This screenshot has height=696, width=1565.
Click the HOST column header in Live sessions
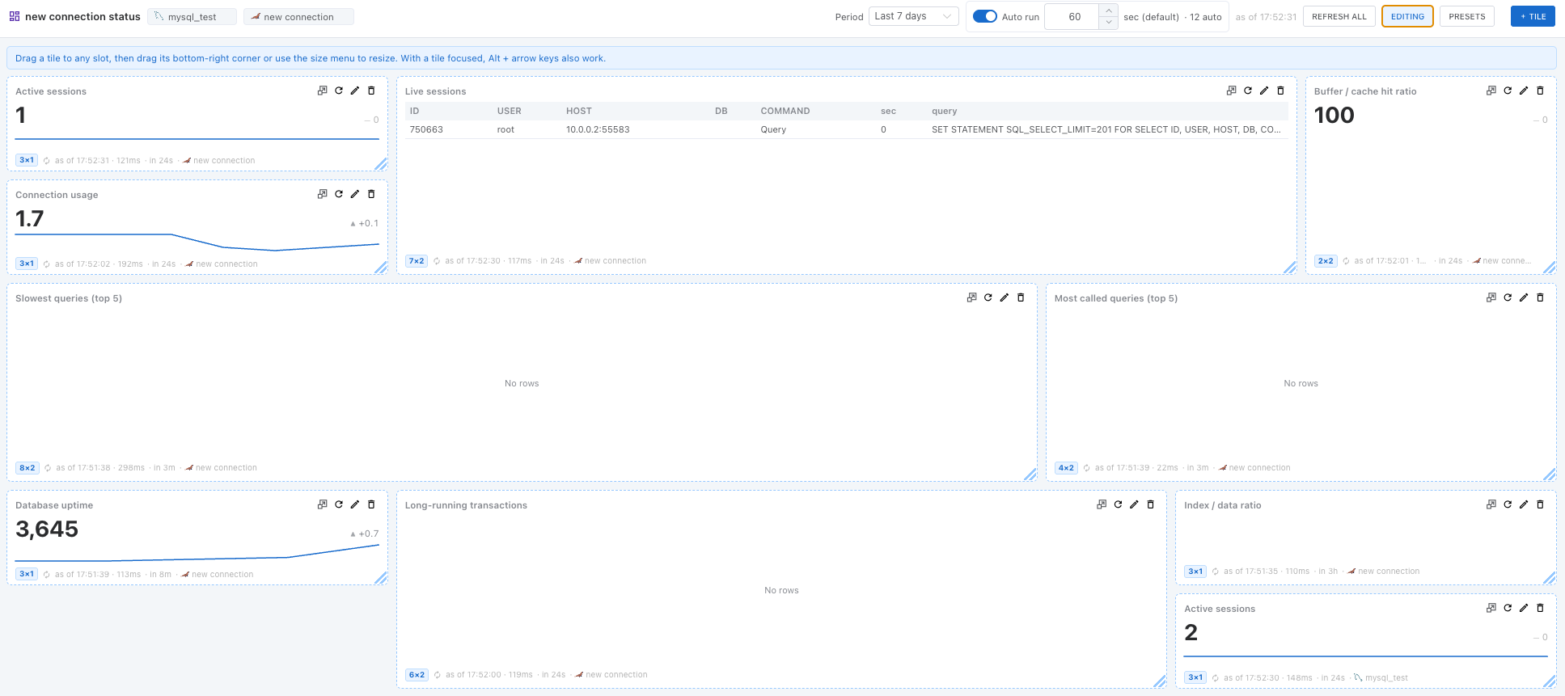[579, 111]
